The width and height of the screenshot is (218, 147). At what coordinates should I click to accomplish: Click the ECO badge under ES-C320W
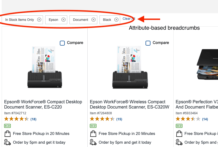93,126
